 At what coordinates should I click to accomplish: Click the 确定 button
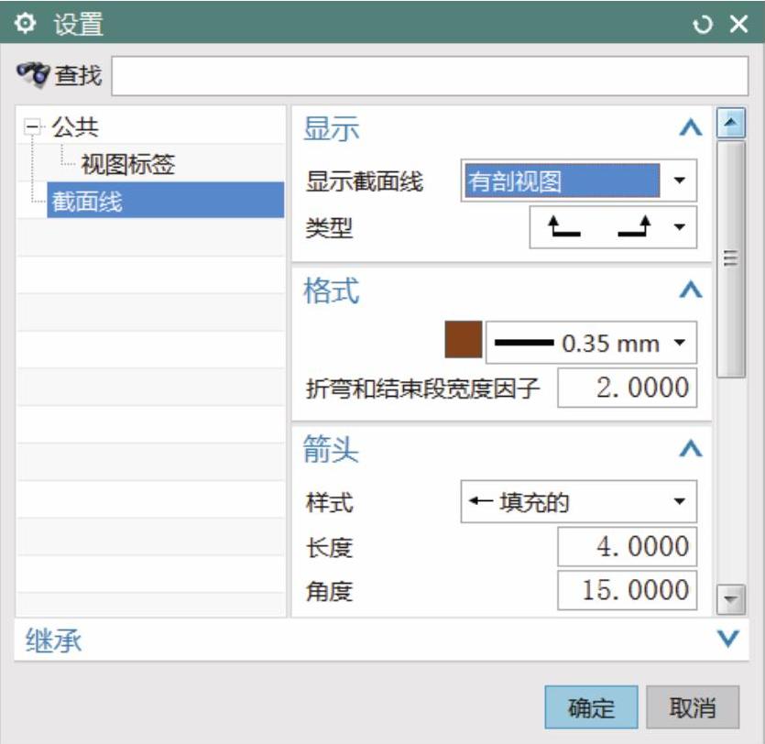[591, 707]
